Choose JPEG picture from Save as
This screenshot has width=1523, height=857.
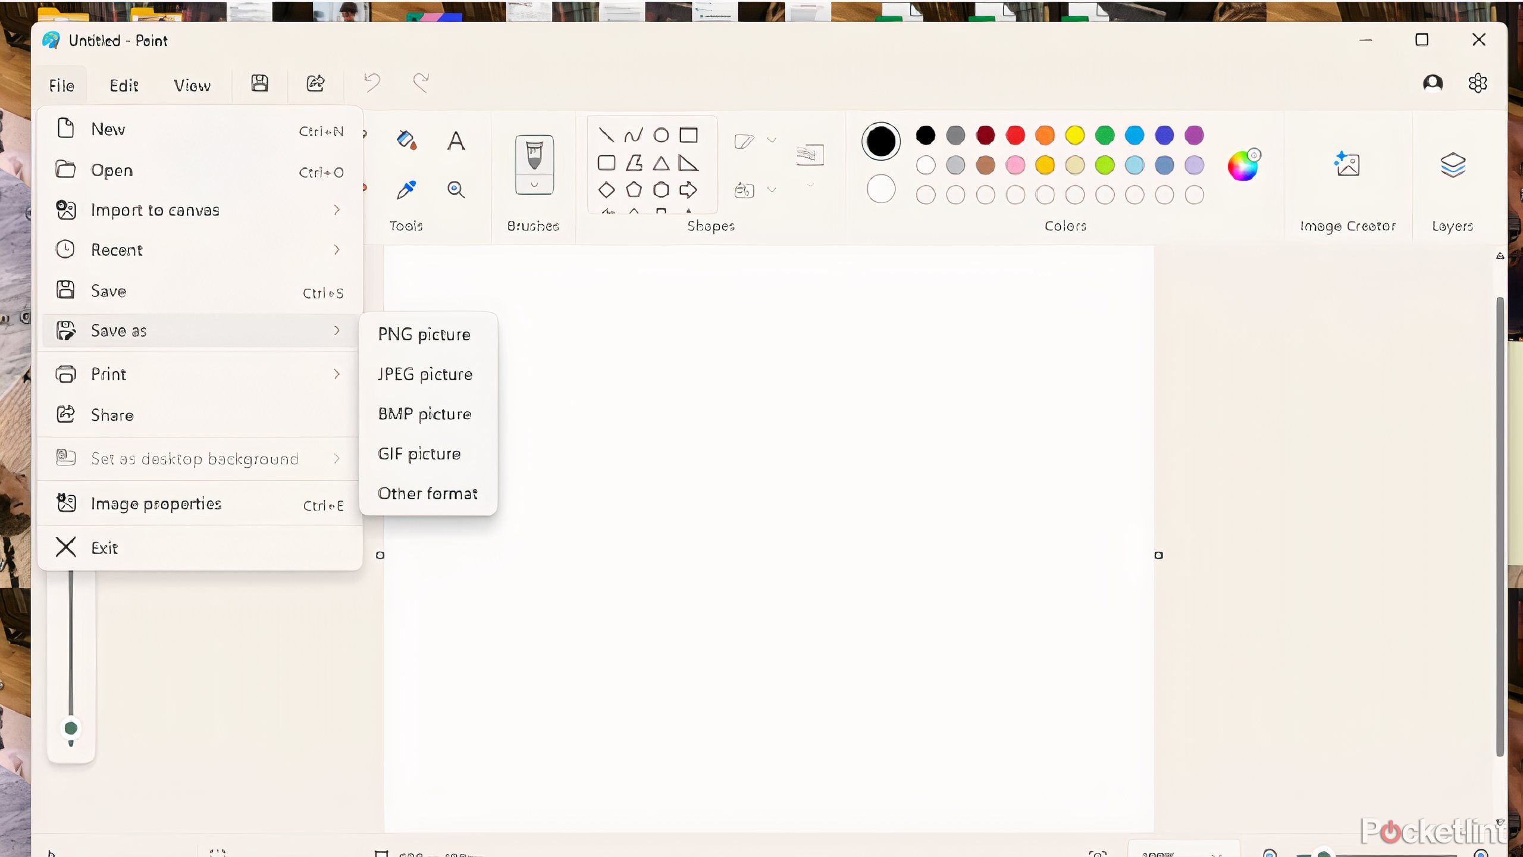pos(425,374)
